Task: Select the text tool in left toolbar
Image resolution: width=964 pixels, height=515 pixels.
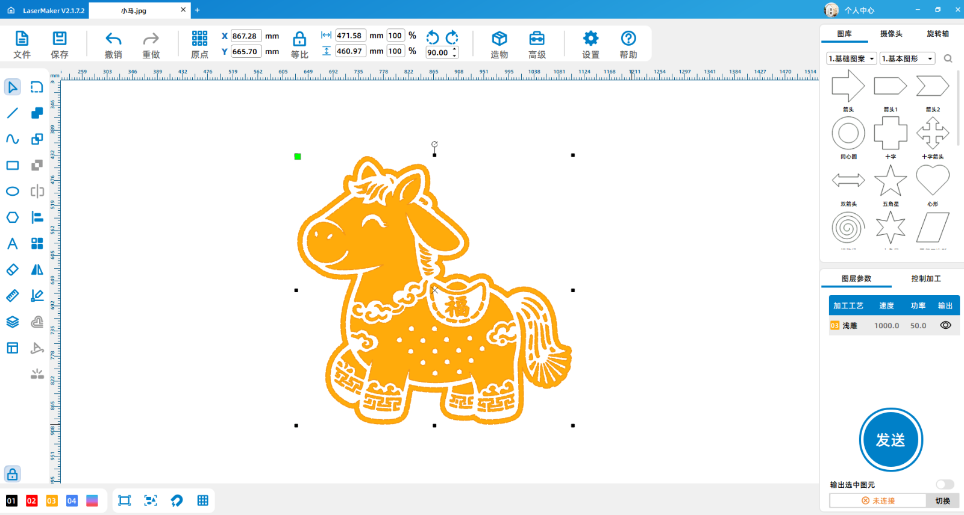Action: pos(12,243)
